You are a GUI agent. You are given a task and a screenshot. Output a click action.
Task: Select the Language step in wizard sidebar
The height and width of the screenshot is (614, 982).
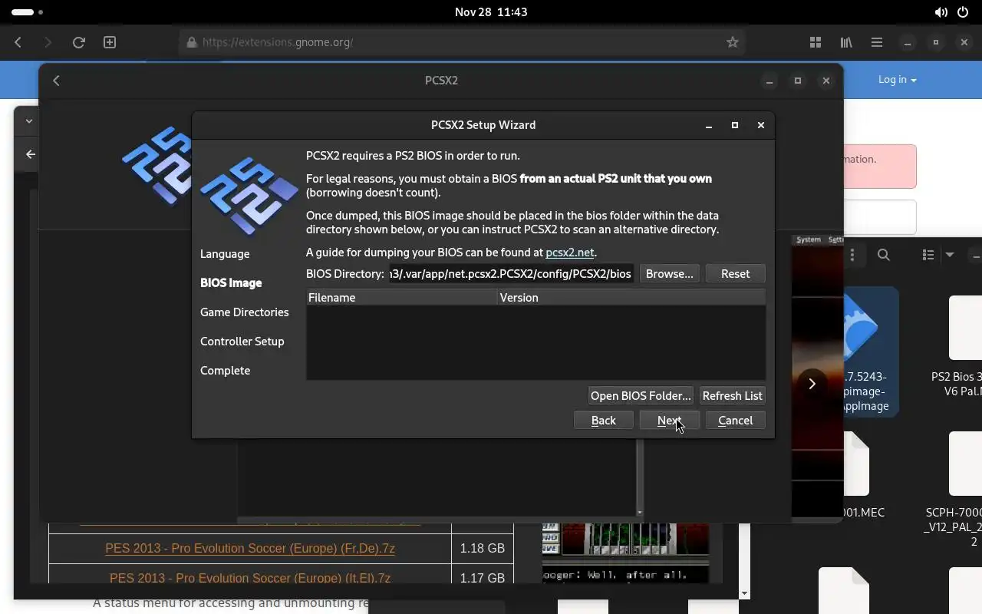[x=225, y=253]
